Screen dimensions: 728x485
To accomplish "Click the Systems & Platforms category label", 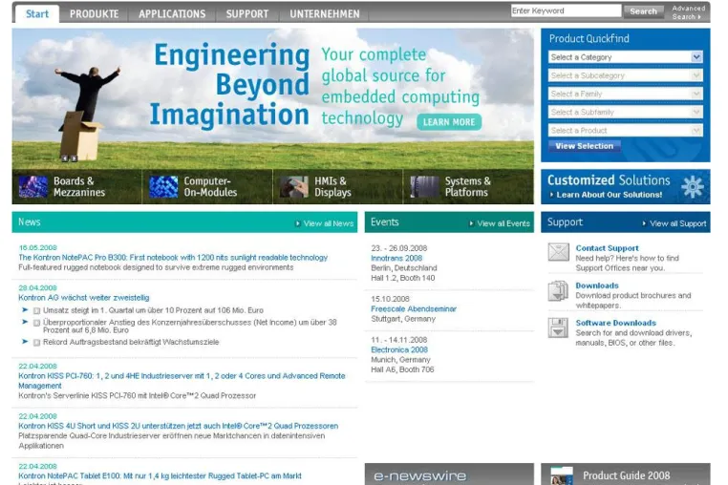I will pos(467,186).
